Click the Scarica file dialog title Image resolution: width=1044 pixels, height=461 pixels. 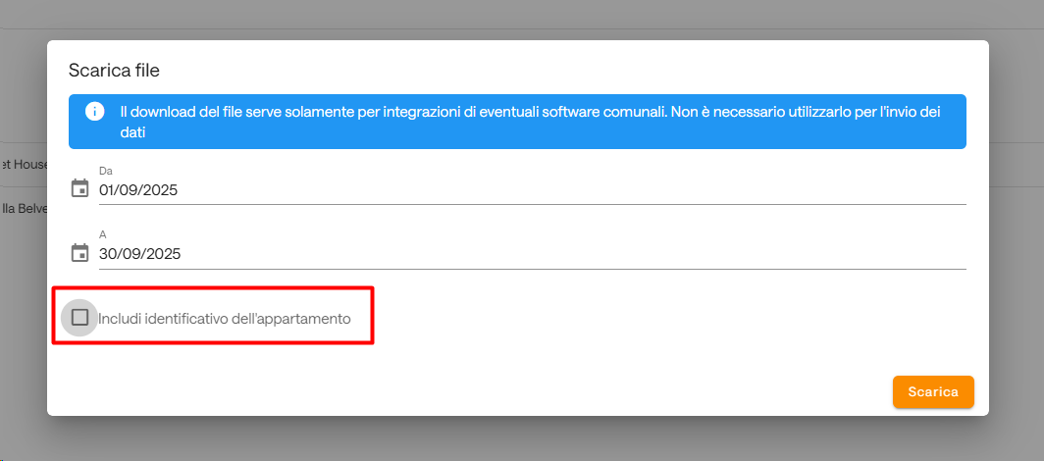point(115,71)
